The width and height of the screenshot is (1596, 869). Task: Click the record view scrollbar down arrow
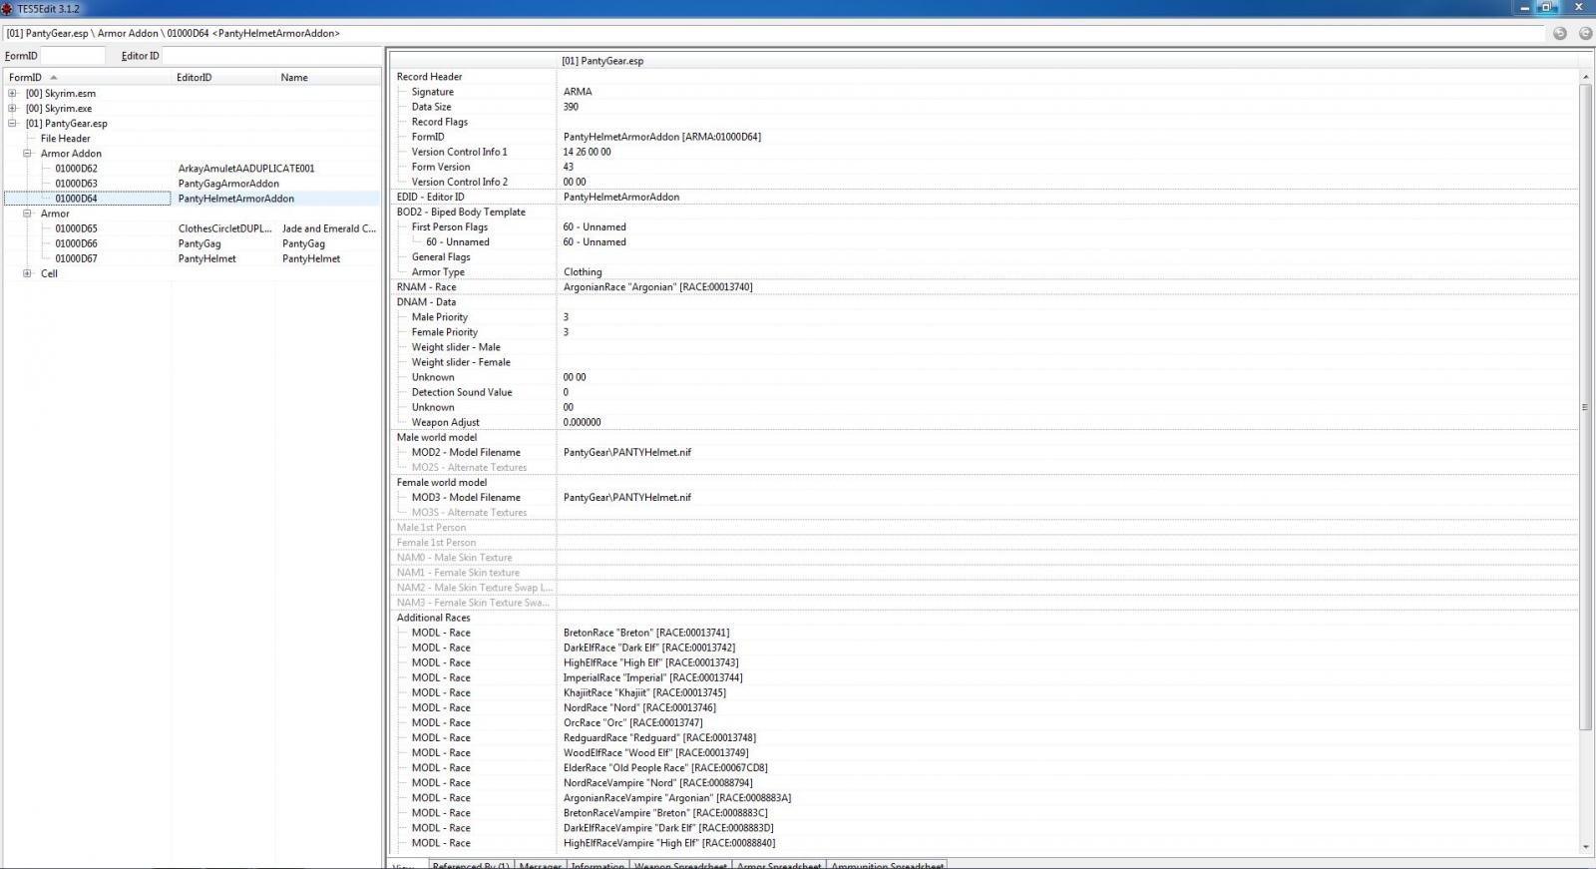[x=1586, y=847]
